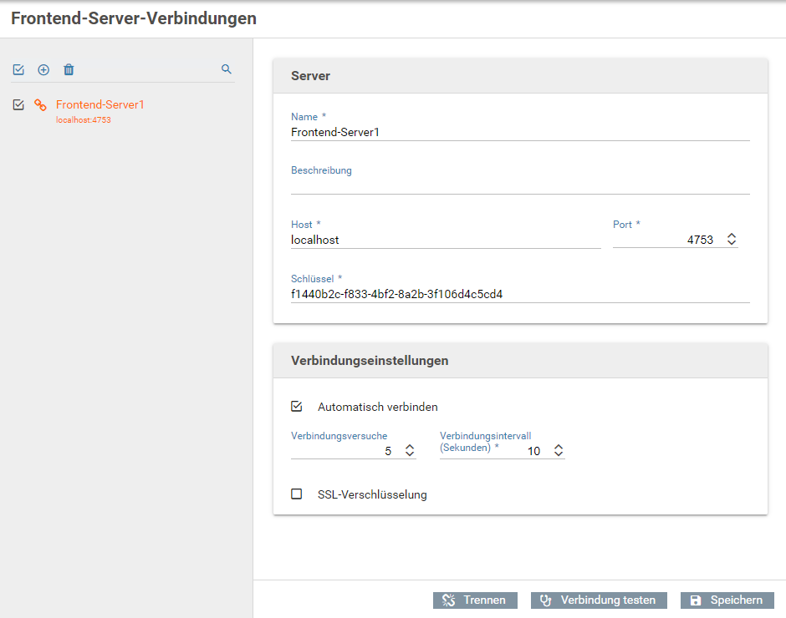Delete selected server using trash icon
This screenshot has height=618, width=786.
(x=69, y=69)
